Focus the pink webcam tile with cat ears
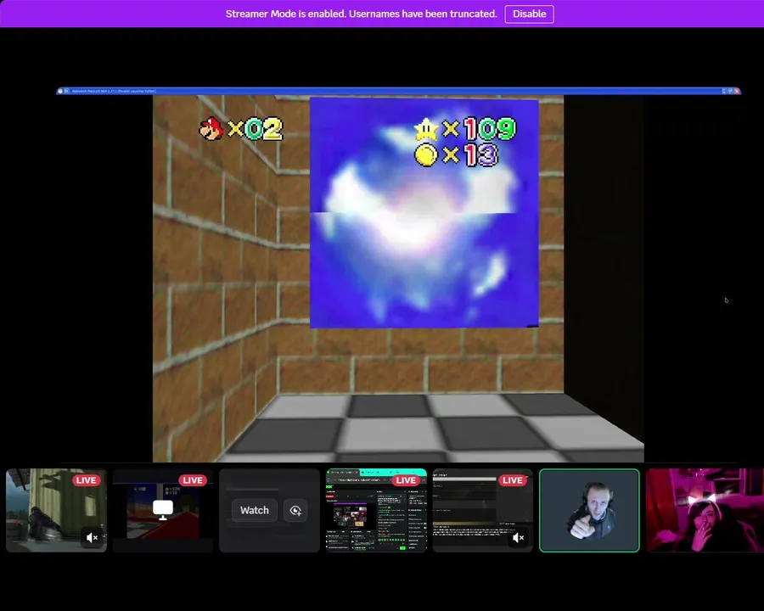 point(705,510)
